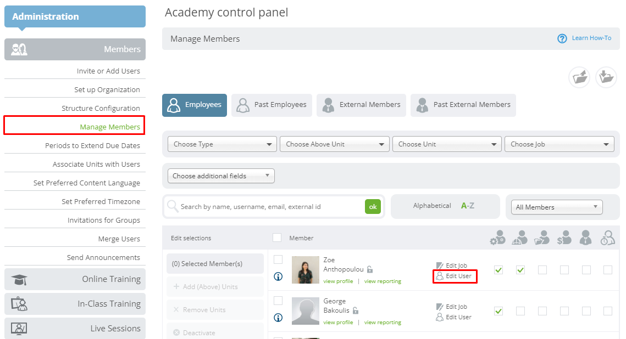Expand the In-Class Training sidebar section
The width and height of the screenshot is (626, 339).
pos(75,304)
